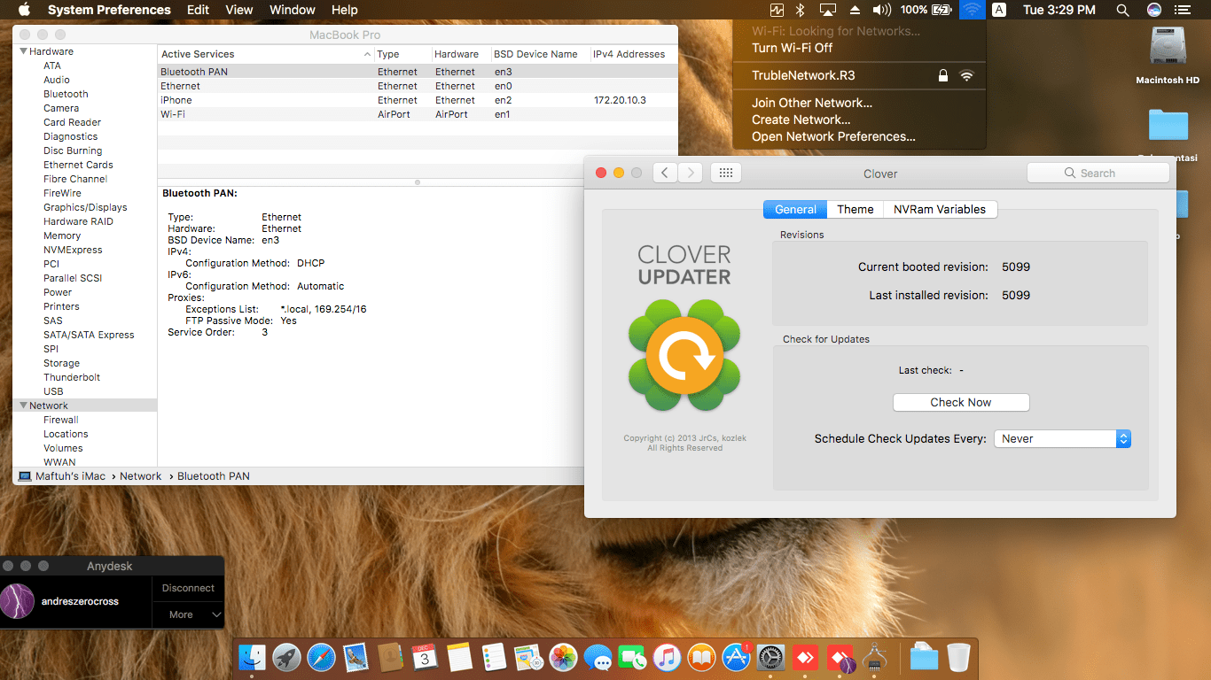Select the General tab in Clover

795,209
